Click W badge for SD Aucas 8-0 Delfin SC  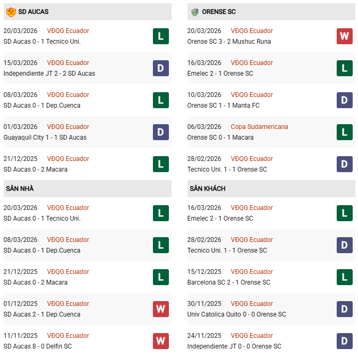[160, 341]
